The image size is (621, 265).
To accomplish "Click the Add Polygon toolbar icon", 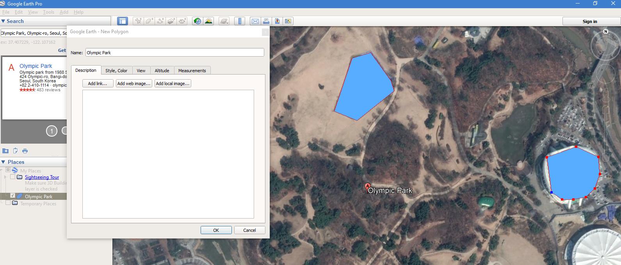I will 149,21.
